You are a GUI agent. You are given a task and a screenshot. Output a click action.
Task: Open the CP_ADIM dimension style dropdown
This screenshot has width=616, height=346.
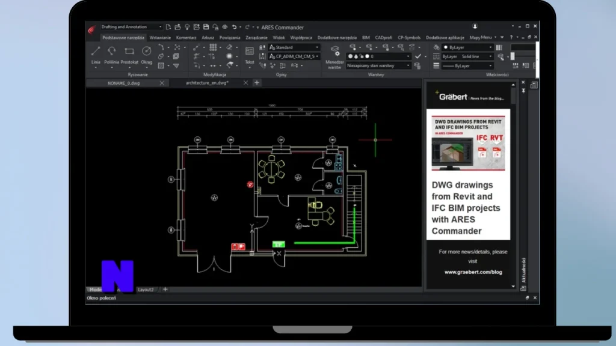[294, 56]
